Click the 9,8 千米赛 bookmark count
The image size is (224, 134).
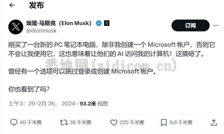tap(181, 122)
